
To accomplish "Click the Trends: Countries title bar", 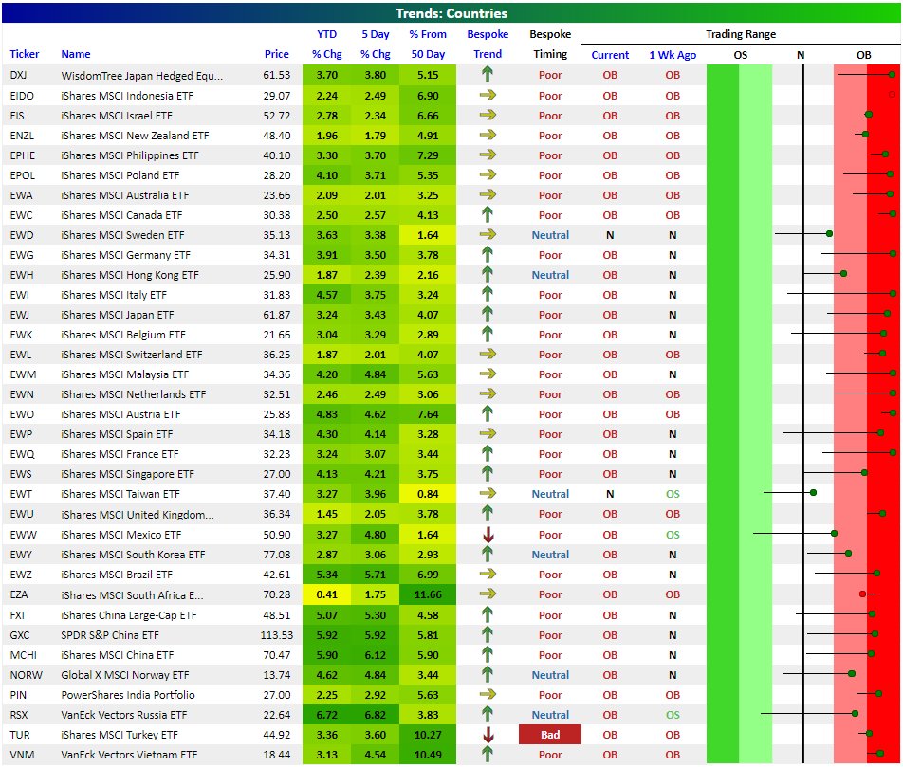I will [451, 12].
